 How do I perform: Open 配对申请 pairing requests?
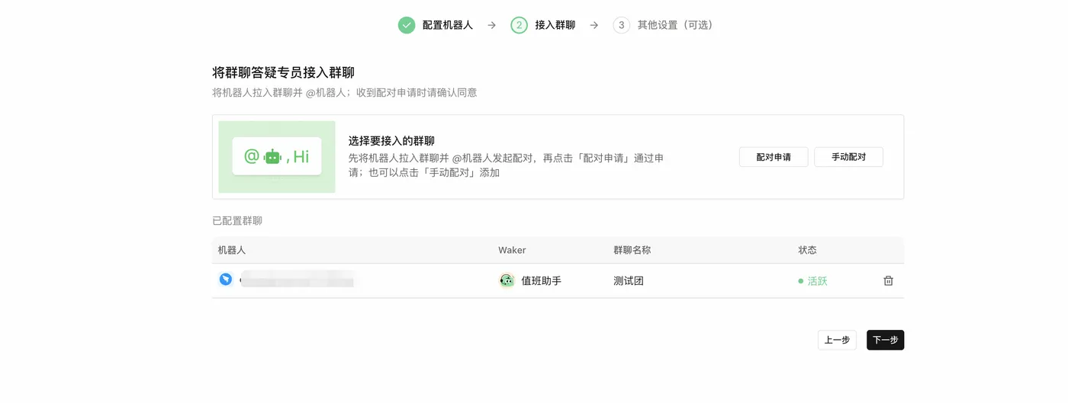[774, 157]
